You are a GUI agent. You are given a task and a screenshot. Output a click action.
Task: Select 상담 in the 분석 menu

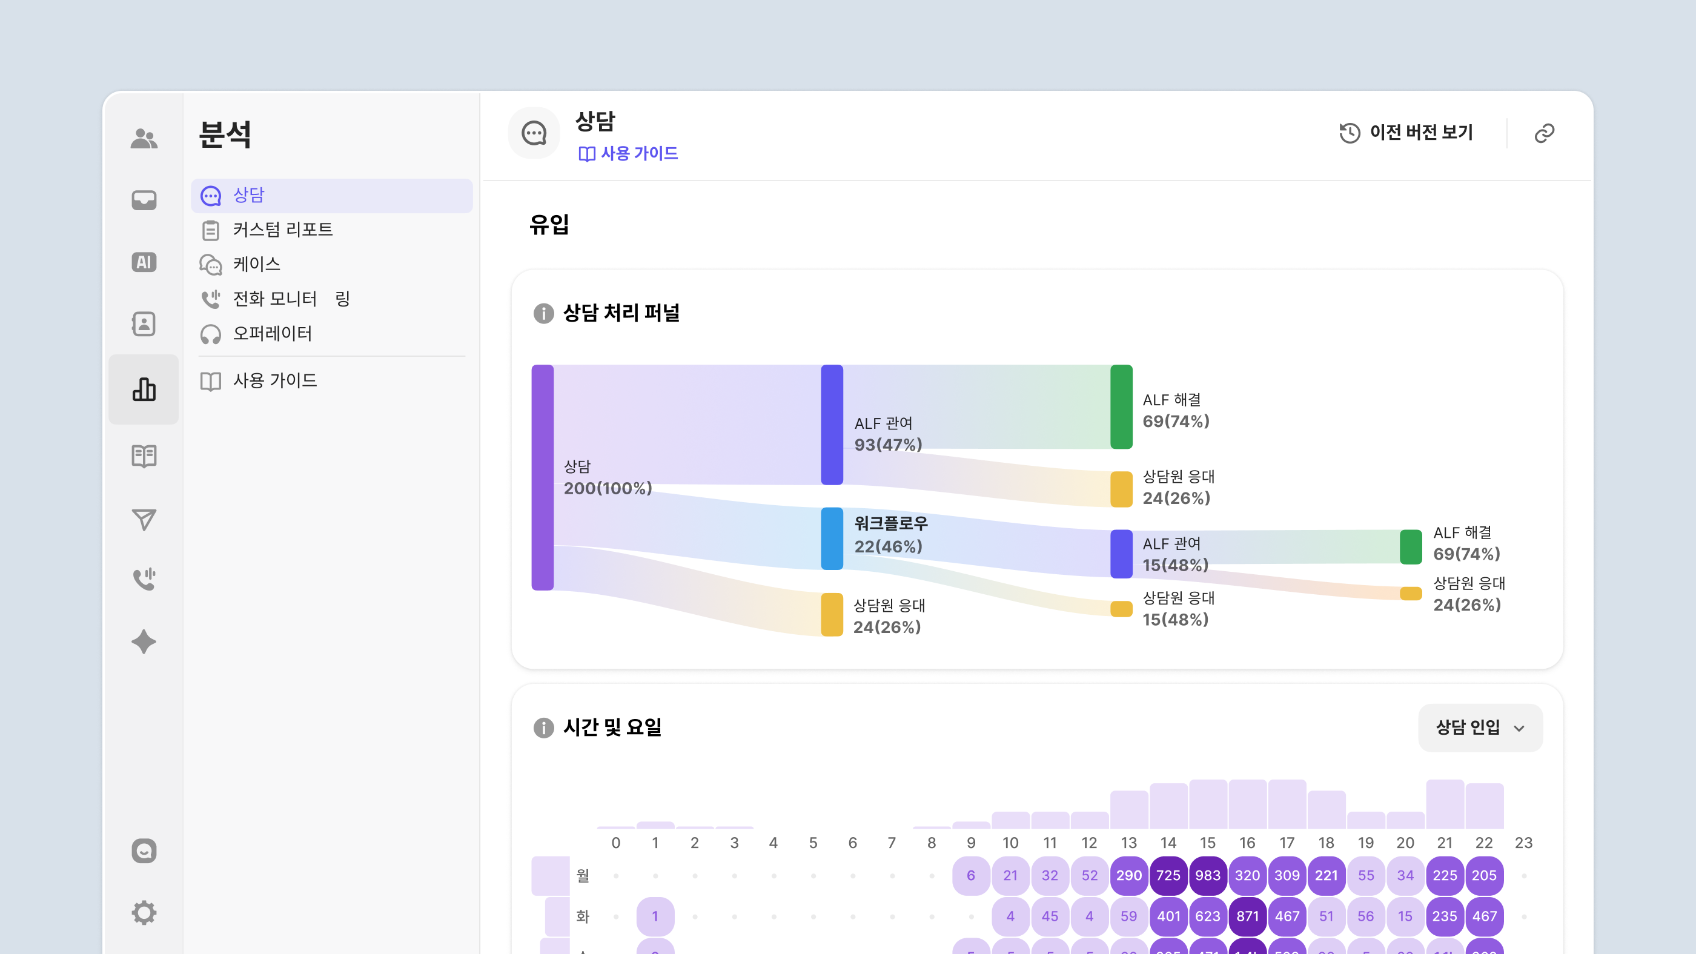point(332,196)
